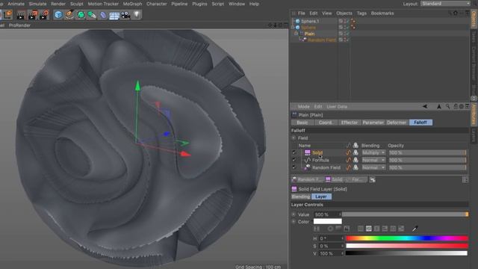Click the Hue rainbow slider

(x=406, y=238)
